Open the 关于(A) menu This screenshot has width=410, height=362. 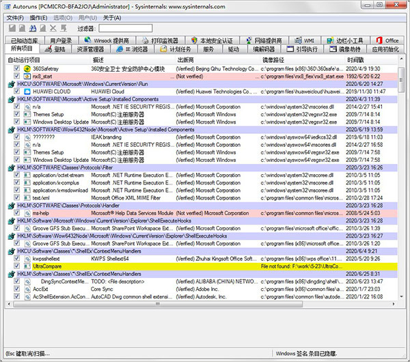(x=112, y=18)
